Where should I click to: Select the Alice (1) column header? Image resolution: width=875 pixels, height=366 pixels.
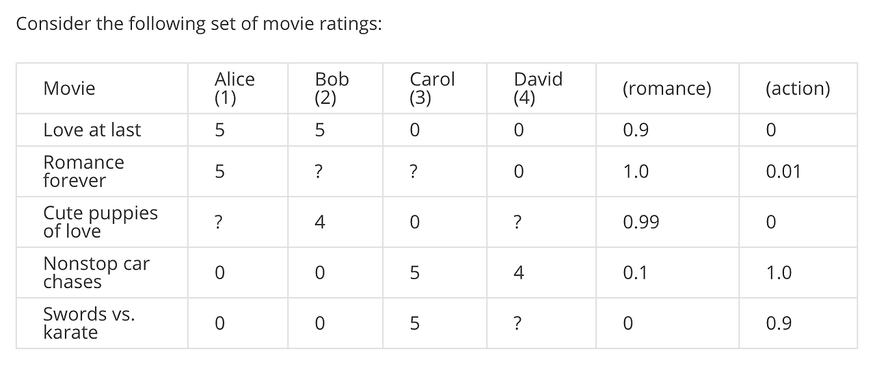click(x=234, y=88)
